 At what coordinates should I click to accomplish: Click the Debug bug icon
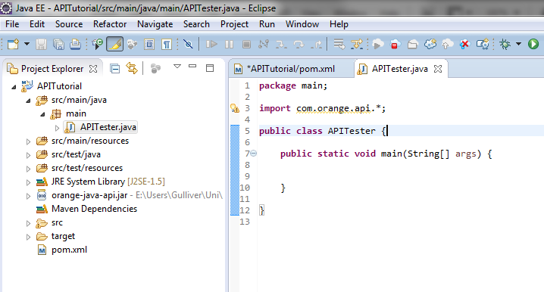click(x=505, y=44)
